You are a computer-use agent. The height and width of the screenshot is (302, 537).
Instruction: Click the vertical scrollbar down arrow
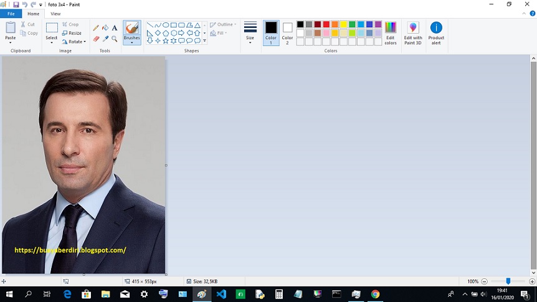[533, 273]
